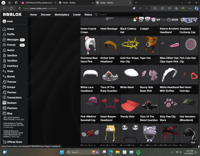Open Money in the sidebar
Viewport: 200px width, 156px height.
tap(9, 77)
